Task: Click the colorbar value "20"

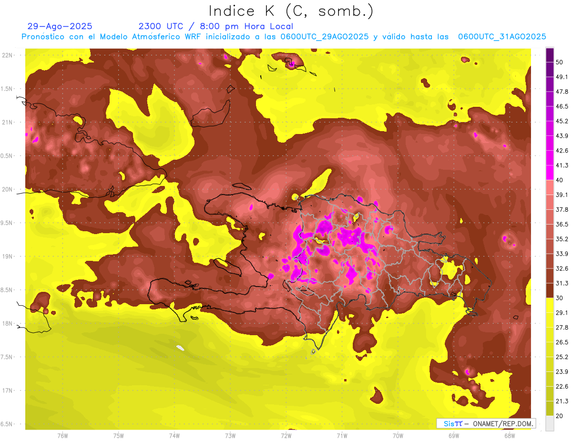Action: tap(560, 416)
